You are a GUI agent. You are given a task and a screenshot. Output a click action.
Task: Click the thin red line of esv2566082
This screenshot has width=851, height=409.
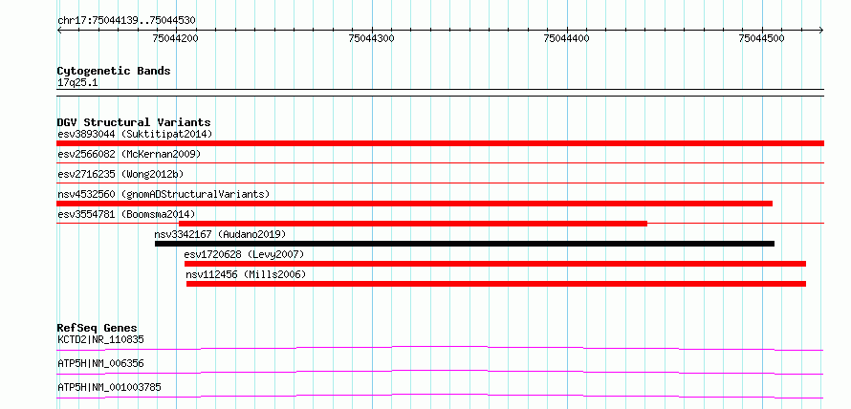(440, 162)
